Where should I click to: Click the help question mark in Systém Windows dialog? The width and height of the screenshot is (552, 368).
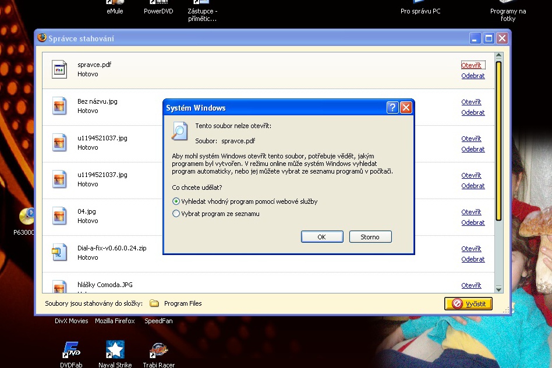pyautogui.click(x=392, y=107)
